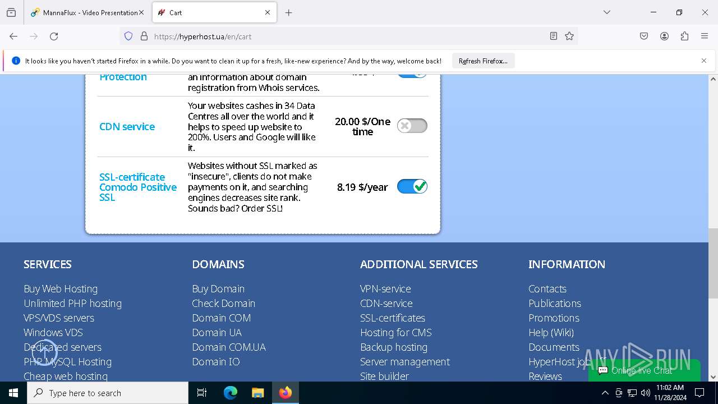The width and height of the screenshot is (718, 404).
Task: Click the scroll-to-top arrow circle
Action: pyautogui.click(x=45, y=353)
